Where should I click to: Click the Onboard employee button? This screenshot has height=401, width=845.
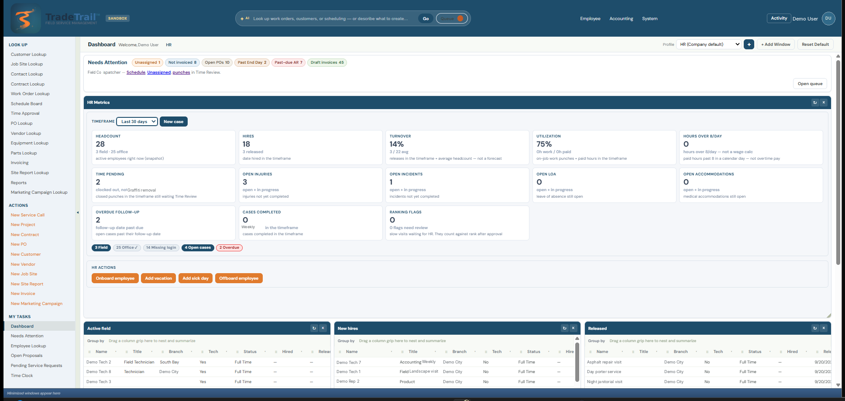pyautogui.click(x=115, y=278)
